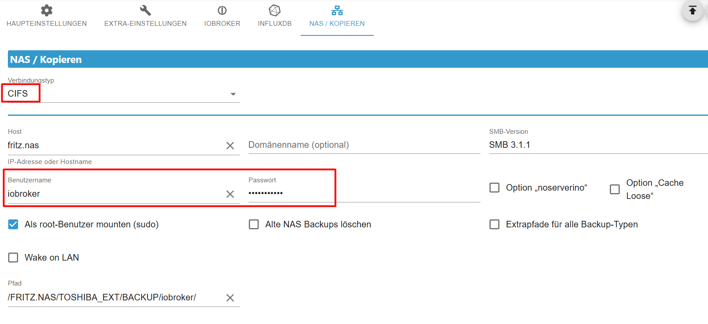
Task: Click the ioBroker logo icon
Action: pyautogui.click(x=222, y=10)
